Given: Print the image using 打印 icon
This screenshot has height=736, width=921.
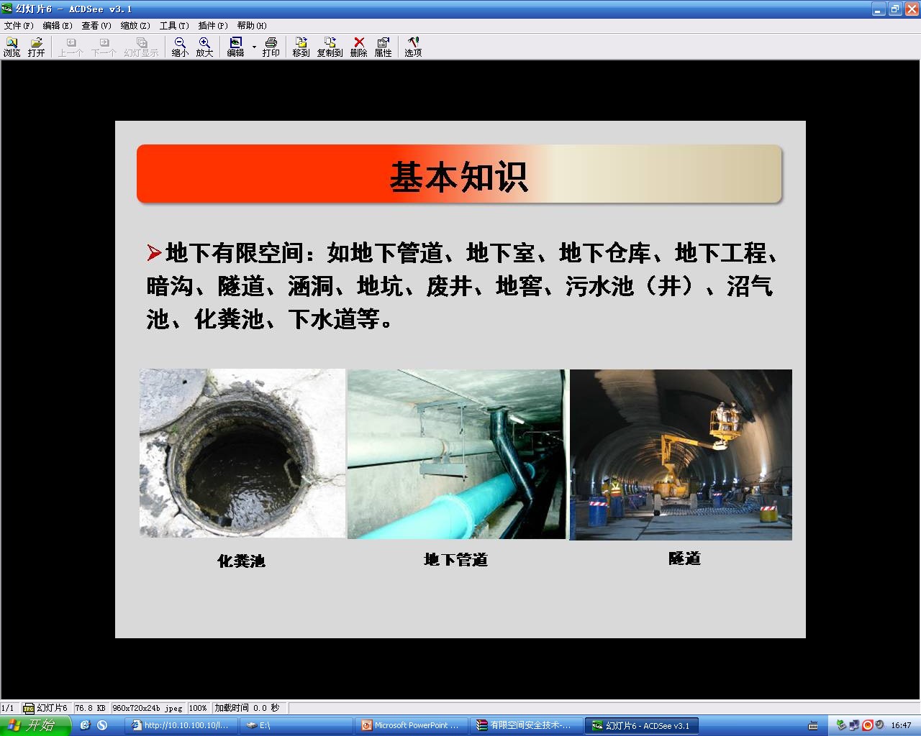Looking at the screenshot, I should [x=271, y=47].
